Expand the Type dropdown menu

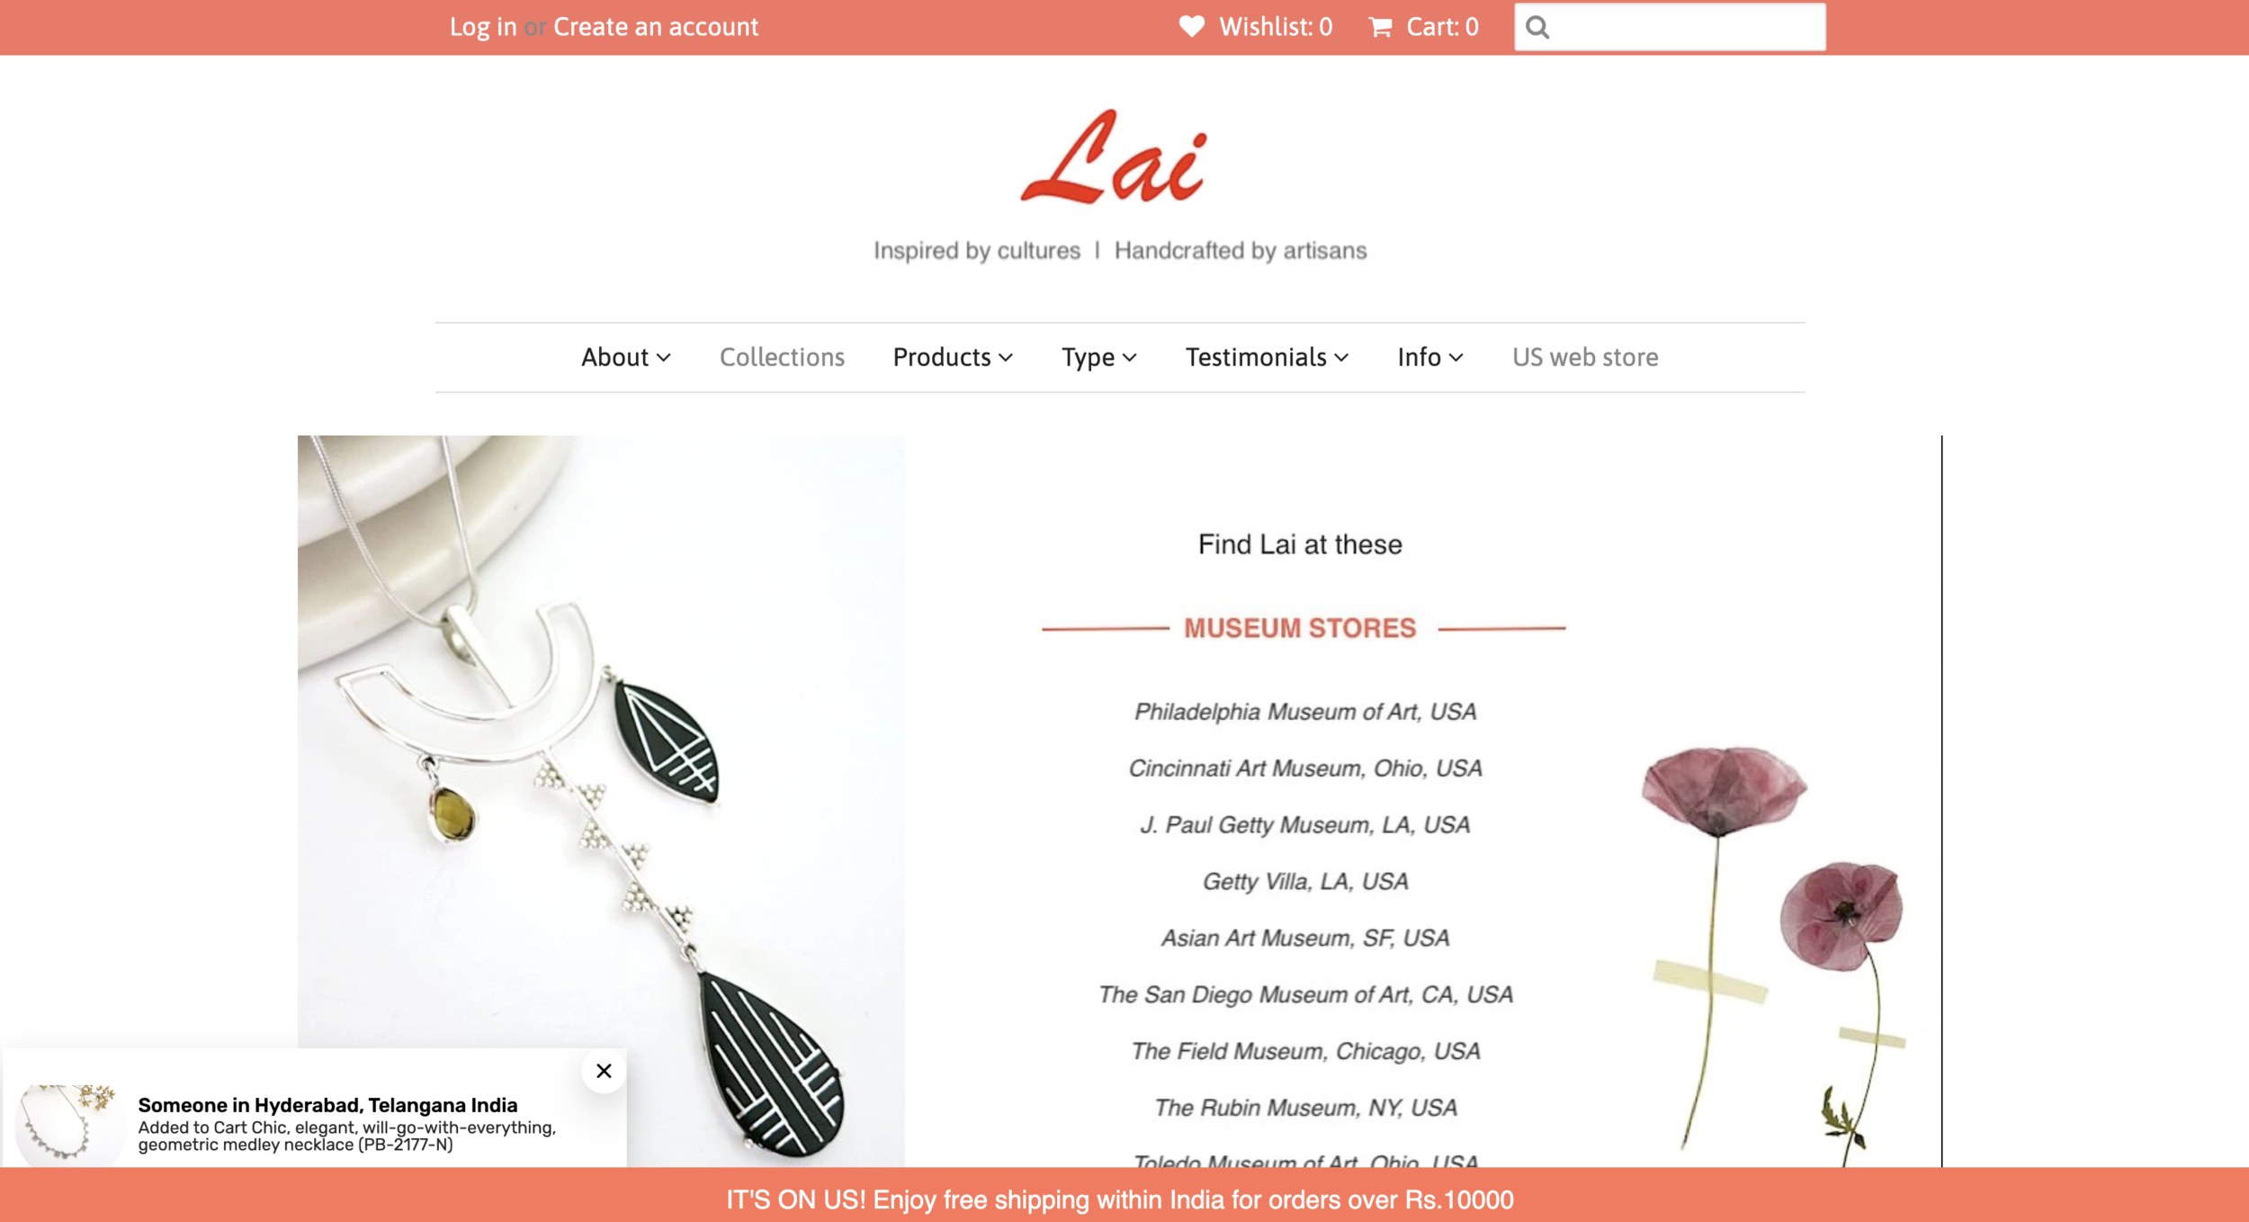click(1098, 357)
